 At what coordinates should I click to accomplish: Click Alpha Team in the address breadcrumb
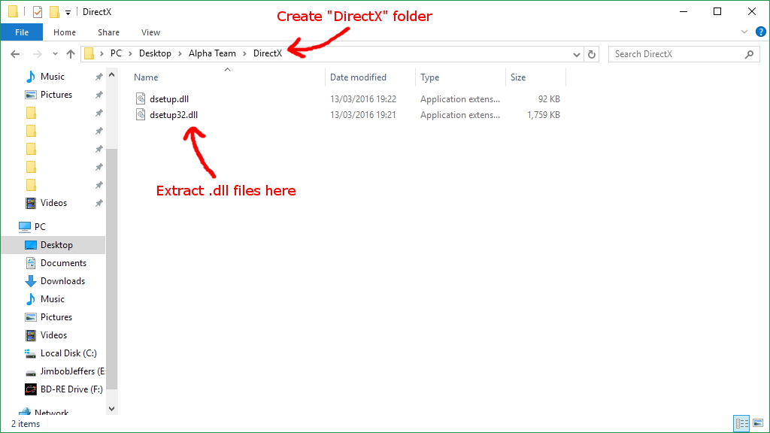[212, 53]
